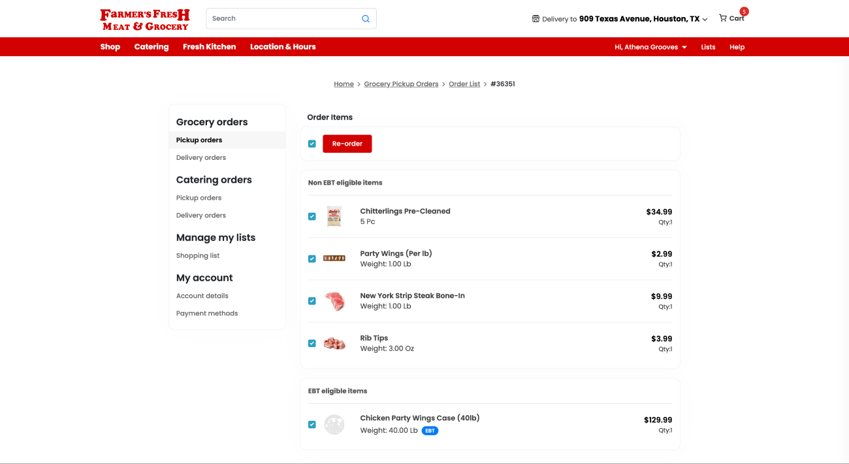Deselect the Chicken Party Wings Case checkbox

tap(312, 425)
